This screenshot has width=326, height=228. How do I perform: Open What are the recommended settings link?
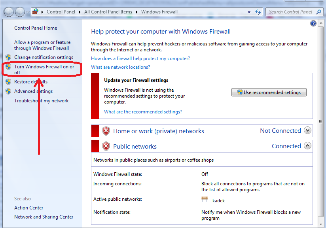pyautogui.click(x=143, y=112)
